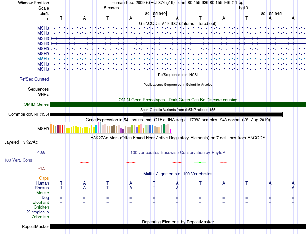Click the hg19 label beside the scale bar
This screenshot has width=306, height=234.
(x=244, y=8)
